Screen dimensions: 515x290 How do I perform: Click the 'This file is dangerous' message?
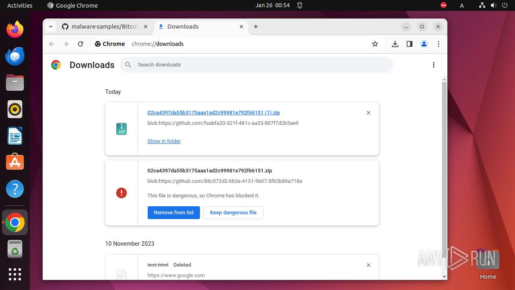[203, 196]
